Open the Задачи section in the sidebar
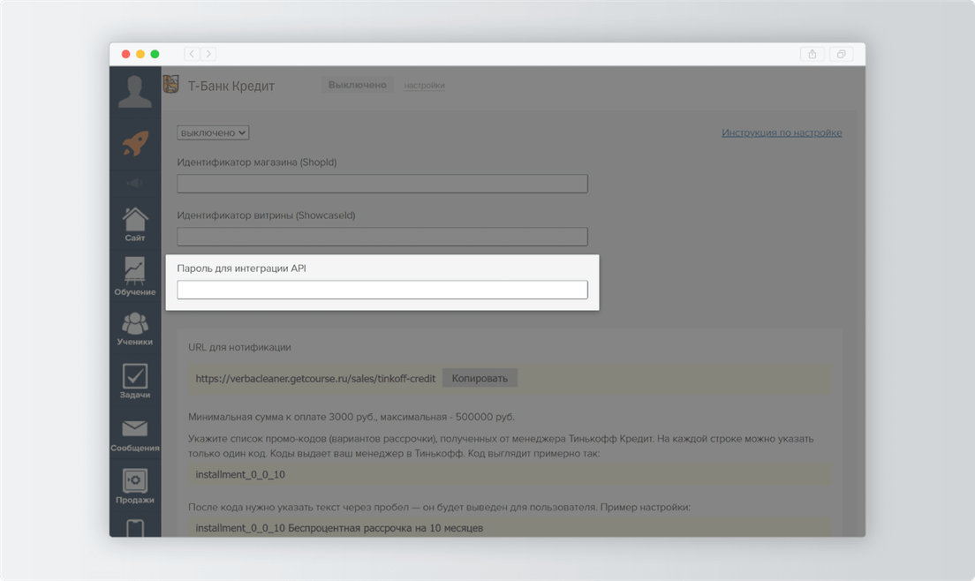Viewport: 975px width, 581px height. [x=135, y=381]
